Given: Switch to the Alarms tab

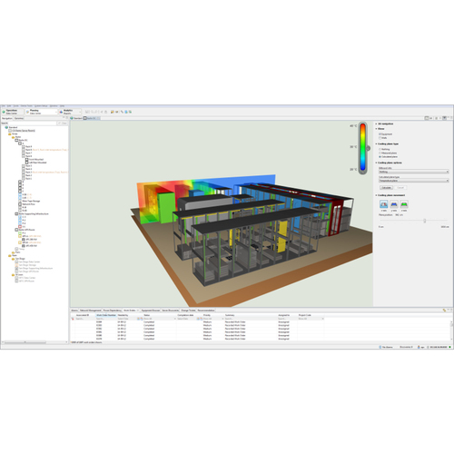Looking at the screenshot, I should (74, 311).
